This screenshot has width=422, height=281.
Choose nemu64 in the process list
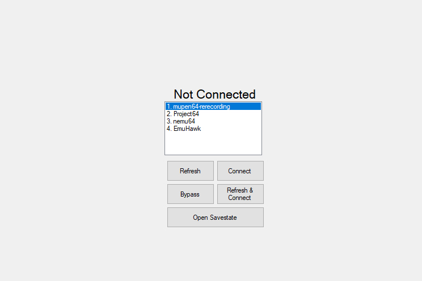(x=213, y=121)
